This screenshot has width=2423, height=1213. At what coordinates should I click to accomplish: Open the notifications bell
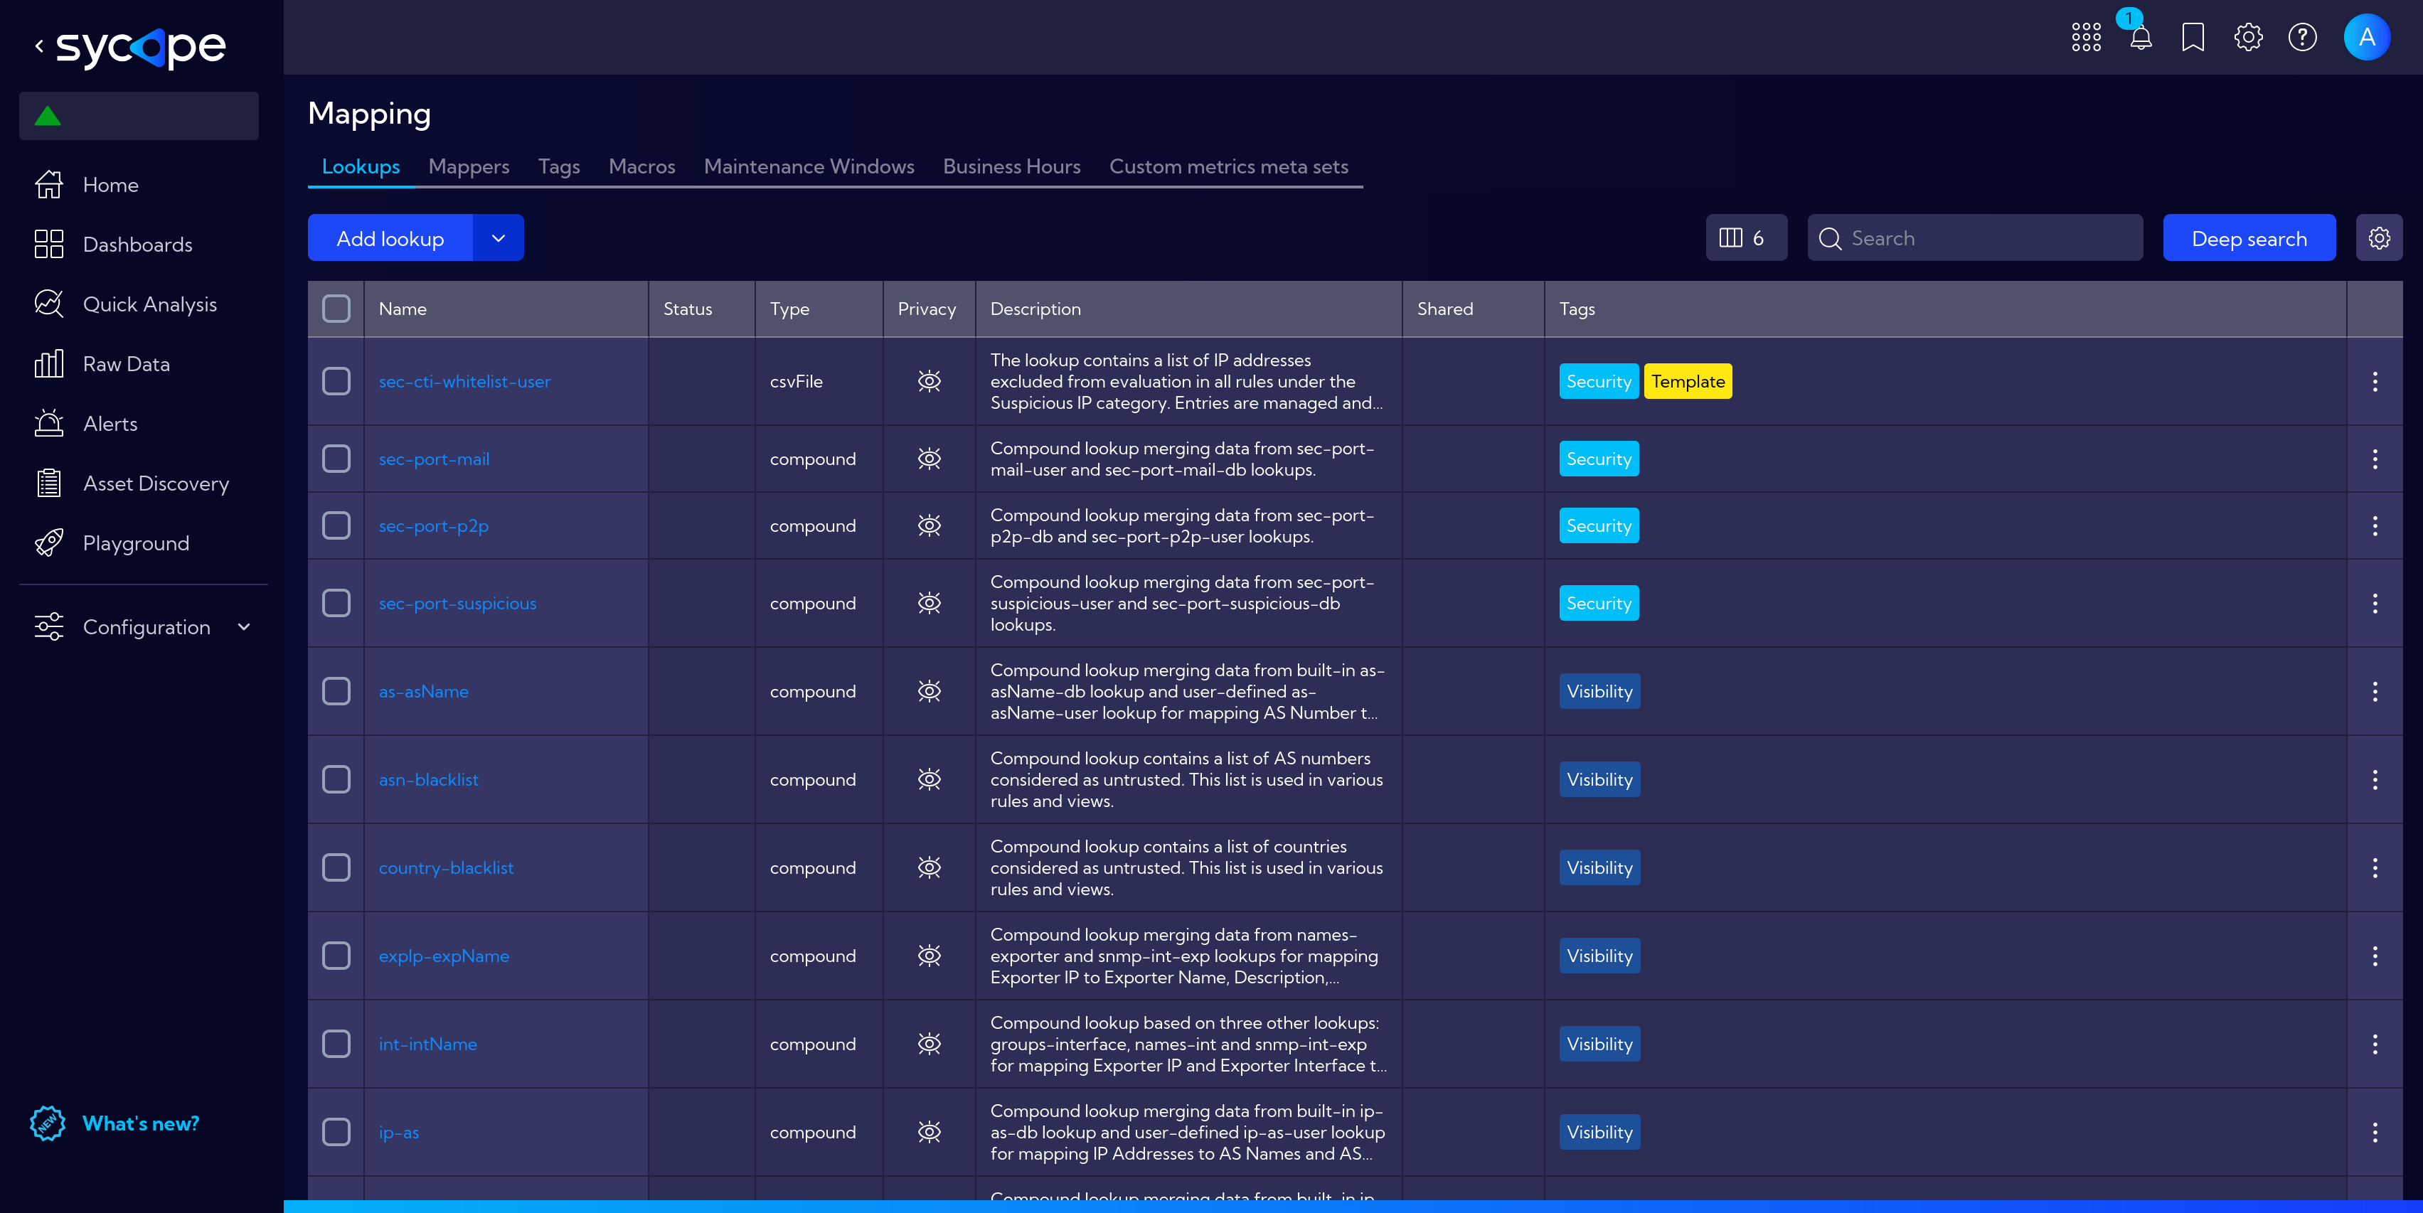pyautogui.click(x=2140, y=38)
